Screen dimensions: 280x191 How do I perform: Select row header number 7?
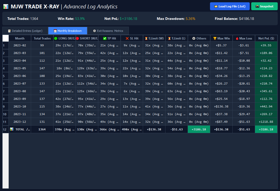(6, 91)
